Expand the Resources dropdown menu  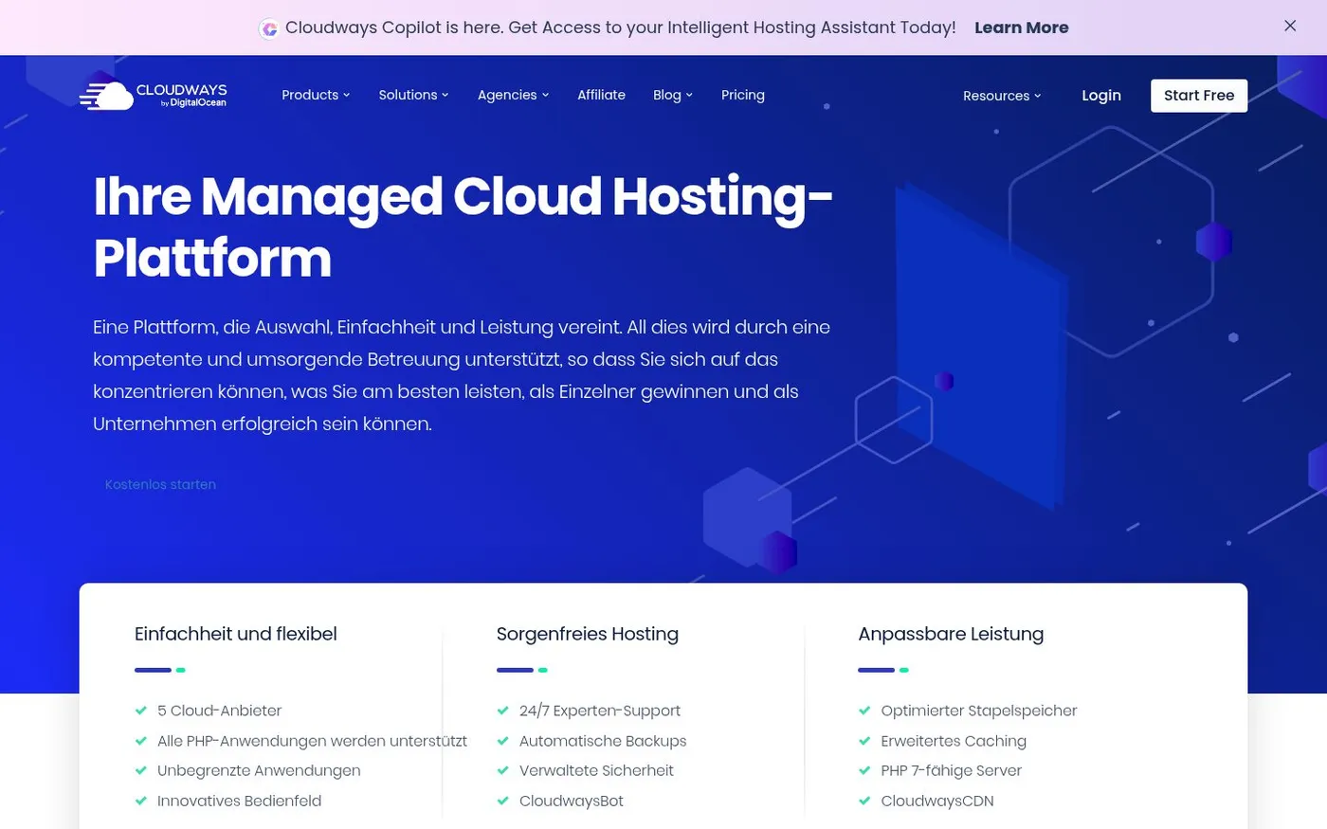[1002, 96]
